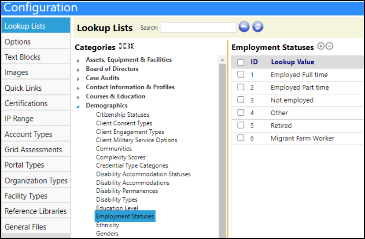The width and height of the screenshot is (365, 239).
Task: Open the Images sidebar tab
Action: pos(36,72)
